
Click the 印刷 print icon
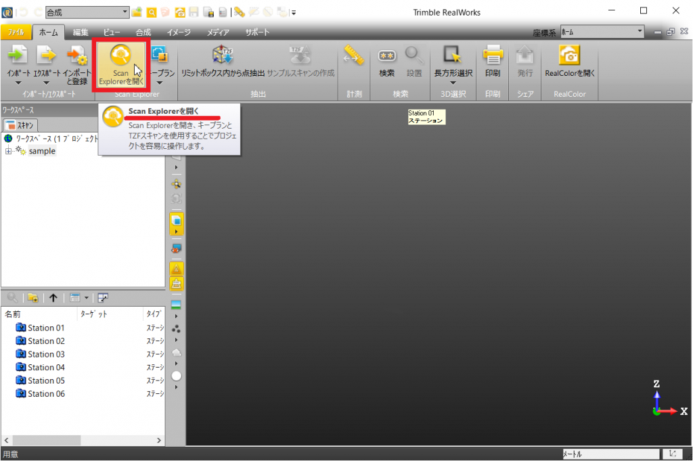(x=493, y=56)
